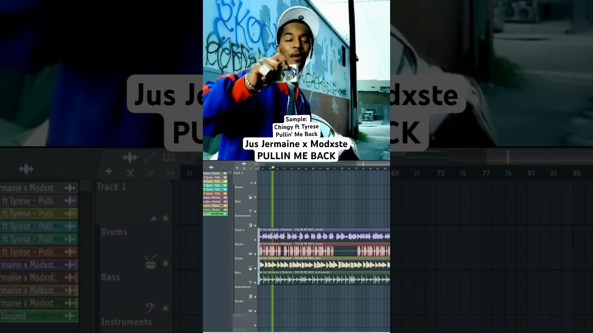Toggle the mute LED beside the upper bass clef icon
This screenshot has height=333, width=593.
[x=255, y=211]
